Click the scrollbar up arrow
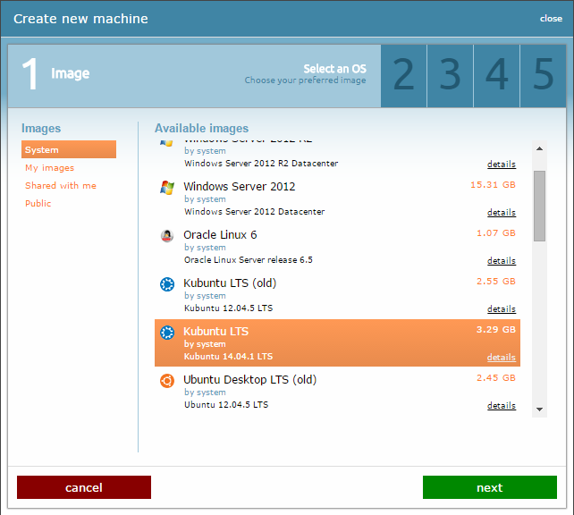Screen dimensions: 574x515 [x=539, y=148]
